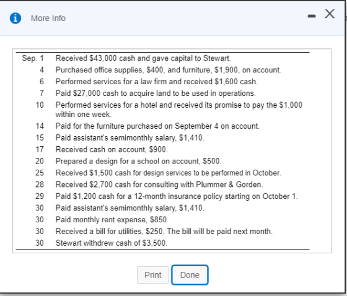Click the date number 20
The image size is (347, 296).
[x=40, y=161]
